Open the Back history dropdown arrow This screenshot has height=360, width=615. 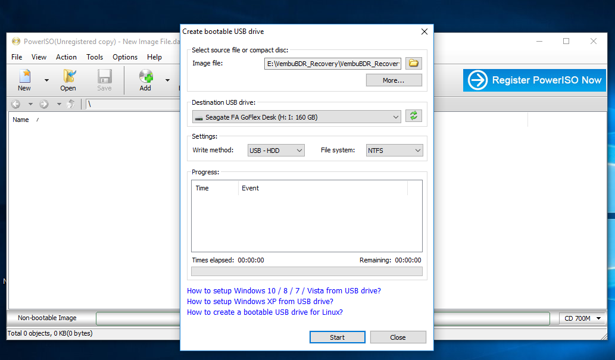(30, 104)
